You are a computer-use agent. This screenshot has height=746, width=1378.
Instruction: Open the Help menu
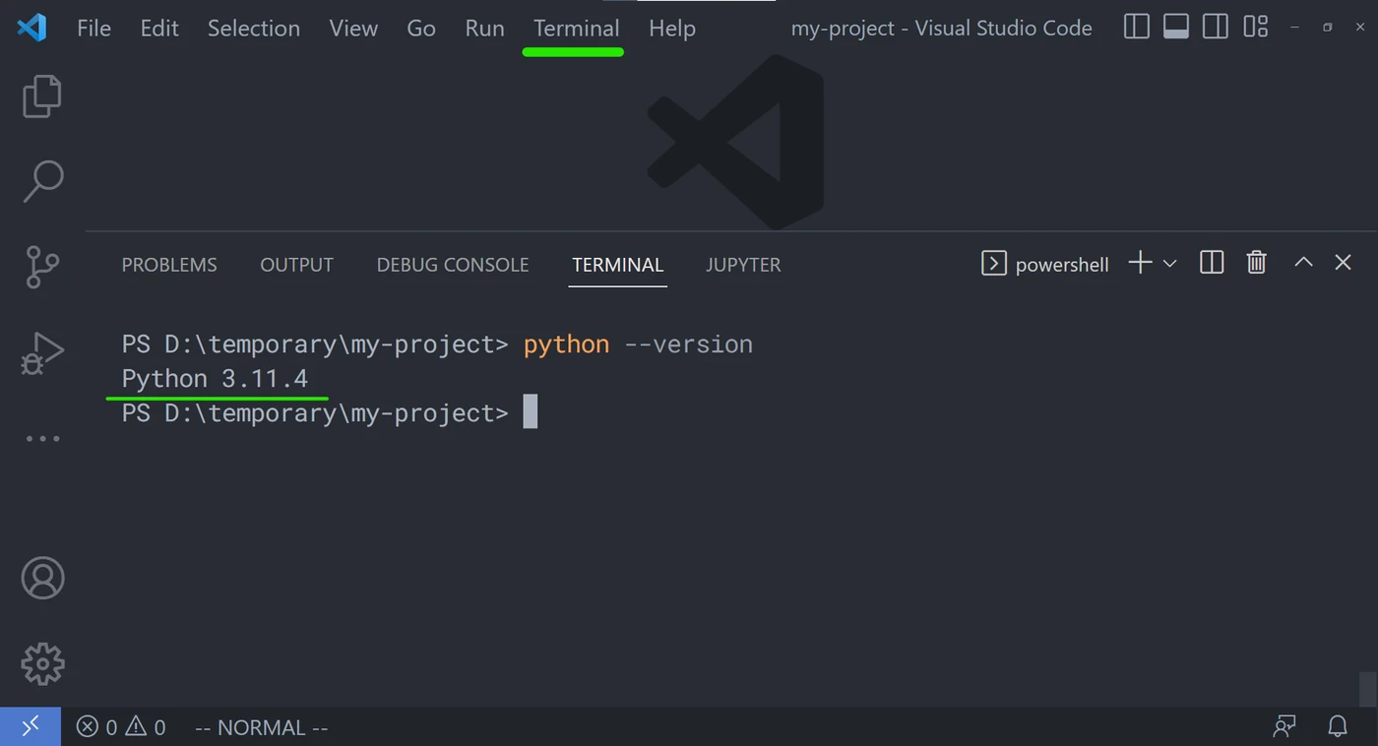(x=672, y=29)
